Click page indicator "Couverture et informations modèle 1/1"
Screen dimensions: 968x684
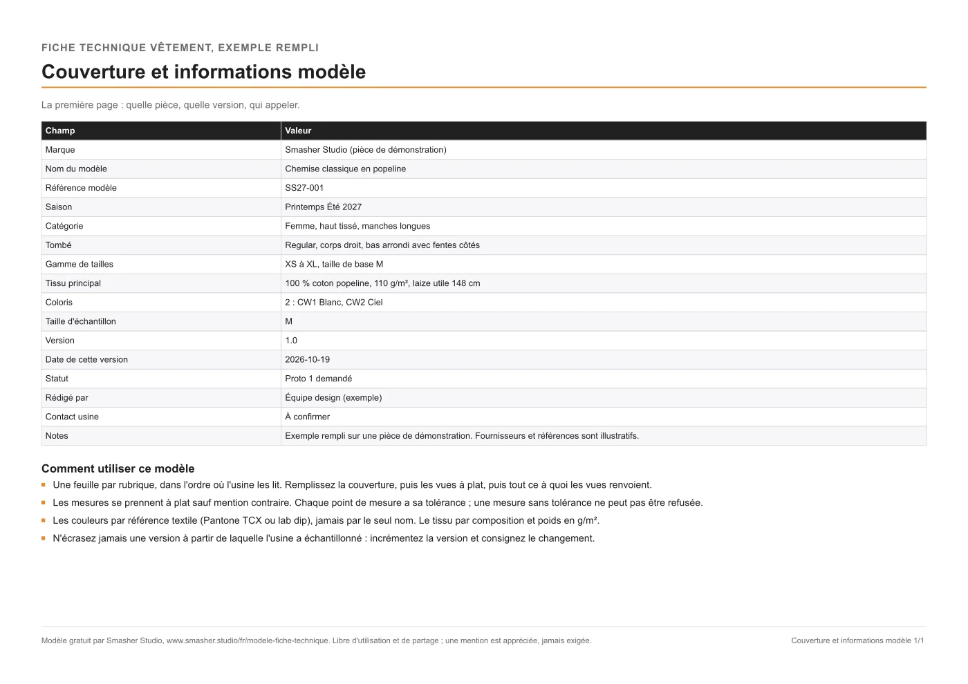857,640
